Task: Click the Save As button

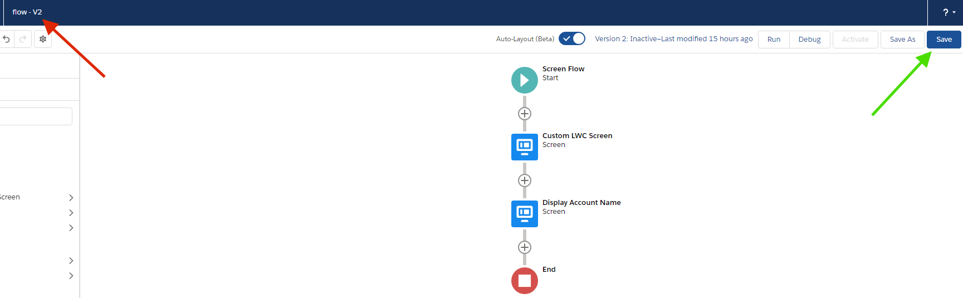Action: (x=902, y=40)
